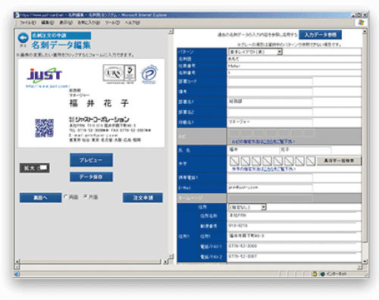Click the JUST company logo on card

pyautogui.click(x=45, y=75)
